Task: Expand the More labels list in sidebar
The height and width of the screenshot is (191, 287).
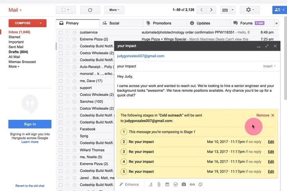Action: 14,66
